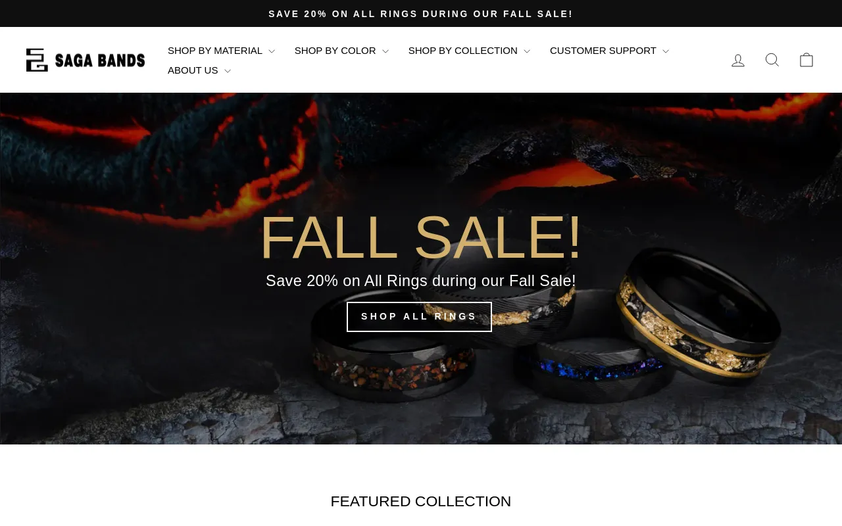The image size is (842, 526).
Task: Expand the chevron beside Customer Support
Action: (666, 51)
